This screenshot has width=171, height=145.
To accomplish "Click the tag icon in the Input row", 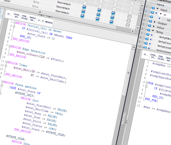I will (153, 8).
